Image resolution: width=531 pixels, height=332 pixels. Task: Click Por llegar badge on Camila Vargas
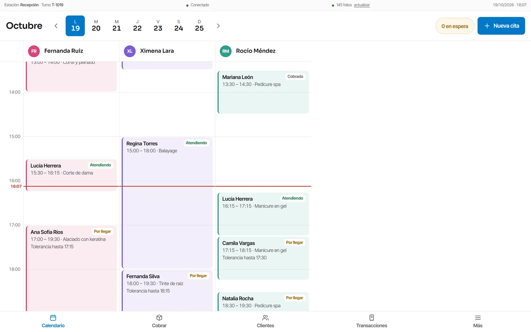tap(294, 242)
